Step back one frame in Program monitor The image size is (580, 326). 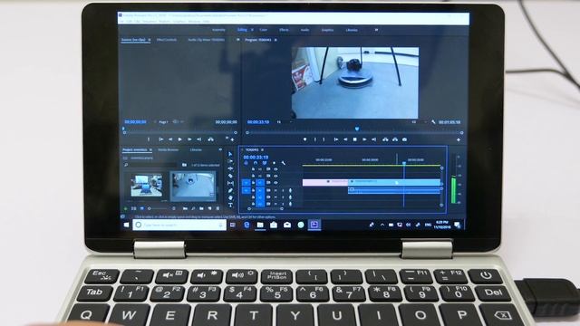(x=345, y=139)
